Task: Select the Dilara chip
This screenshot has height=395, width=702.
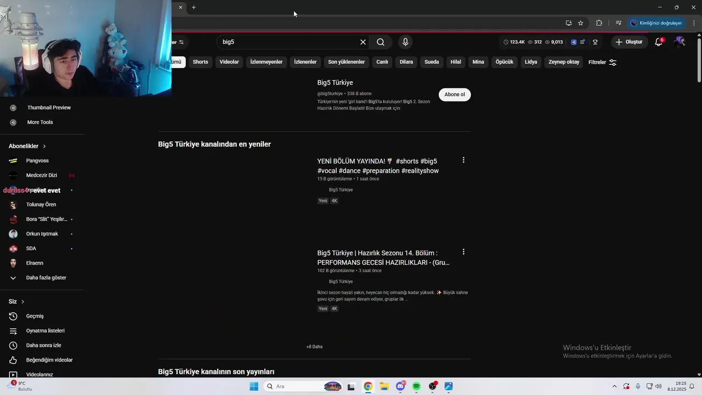Action: [406, 62]
